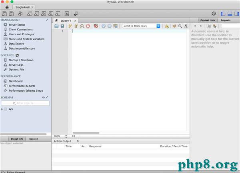The width and height of the screenshot is (240, 173).
Task: Create a new function toolbar icon
Action: click(x=58, y=14)
